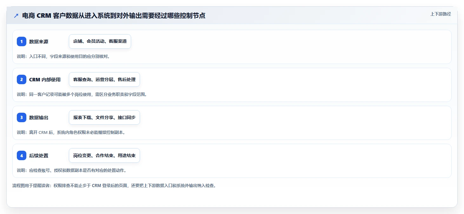Click the note 入口不同，字段来源和使用目的应分别核对
The image size is (464, 214).
[63, 56]
